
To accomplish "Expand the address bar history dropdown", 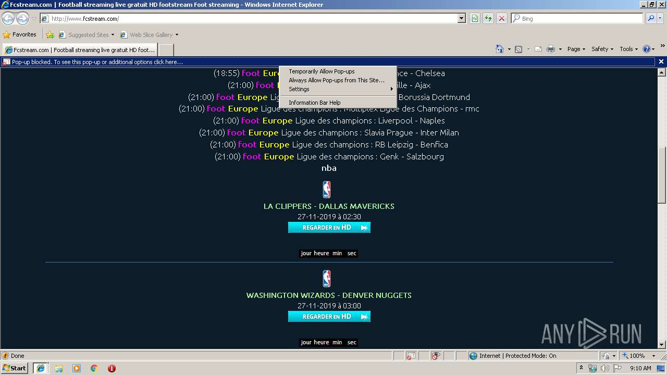I will tap(461, 18).
